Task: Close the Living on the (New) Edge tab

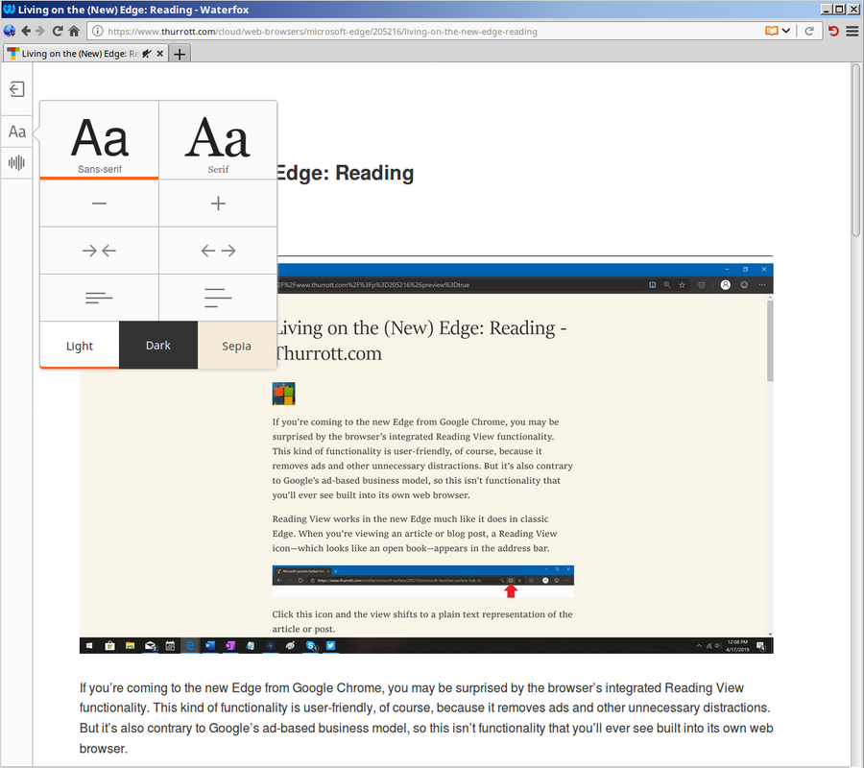Action: [x=159, y=54]
